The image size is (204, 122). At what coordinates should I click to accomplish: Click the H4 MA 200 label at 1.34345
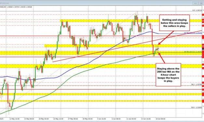(x=193, y=52)
